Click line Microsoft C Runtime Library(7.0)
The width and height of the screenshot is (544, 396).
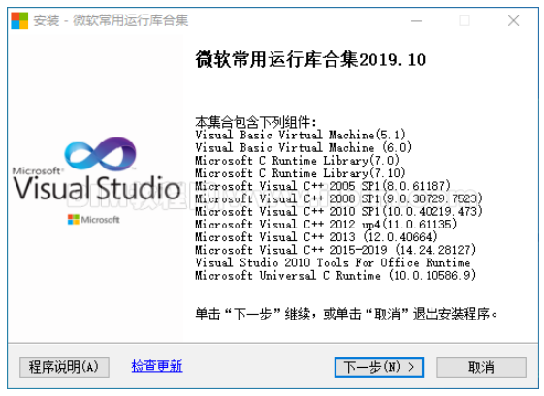[297, 161]
